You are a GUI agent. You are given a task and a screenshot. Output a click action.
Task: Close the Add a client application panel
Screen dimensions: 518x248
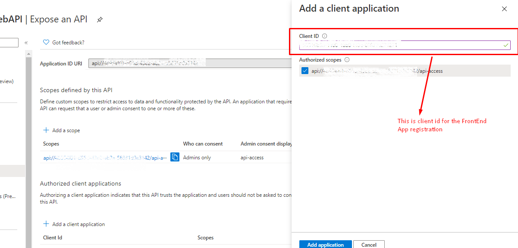point(504,9)
